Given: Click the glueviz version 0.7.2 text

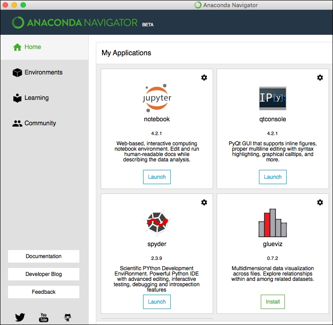Looking at the screenshot, I should point(272,258).
